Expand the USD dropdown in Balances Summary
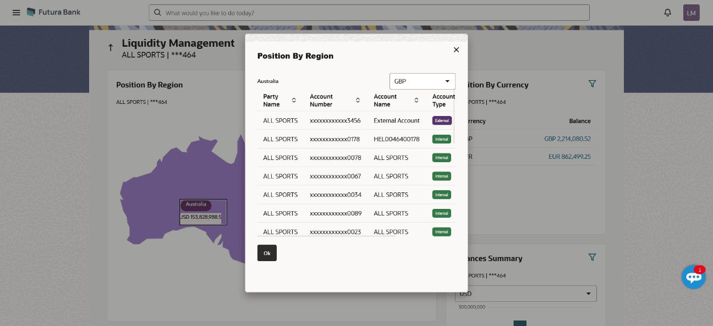The height and width of the screenshot is (326, 713). (526, 294)
